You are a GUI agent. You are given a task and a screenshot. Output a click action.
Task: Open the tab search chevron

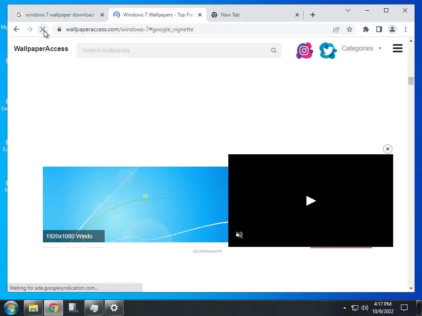pos(348,10)
